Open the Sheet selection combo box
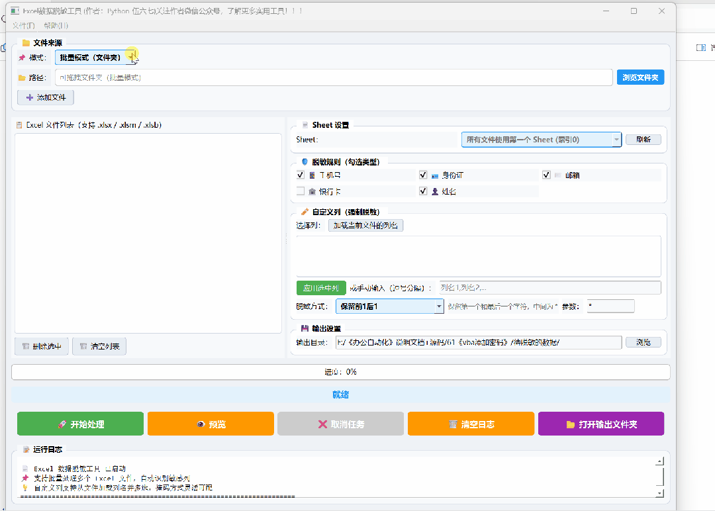This screenshot has height=511, width=715. pyautogui.click(x=542, y=140)
